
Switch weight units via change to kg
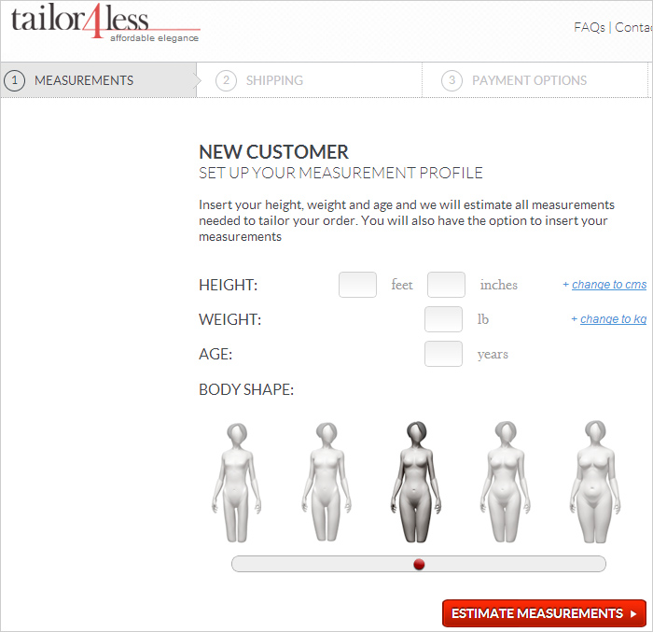tap(613, 319)
